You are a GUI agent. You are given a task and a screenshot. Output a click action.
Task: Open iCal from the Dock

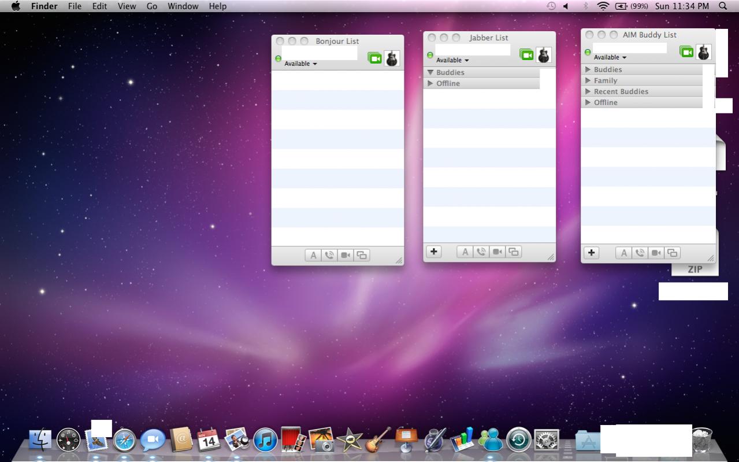pyautogui.click(x=209, y=441)
